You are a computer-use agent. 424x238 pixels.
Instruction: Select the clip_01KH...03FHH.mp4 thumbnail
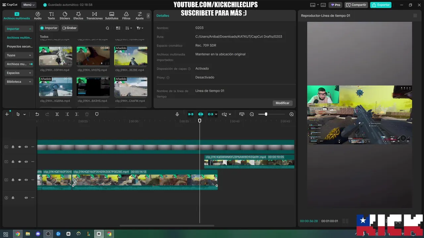pyautogui.click(x=56, y=56)
